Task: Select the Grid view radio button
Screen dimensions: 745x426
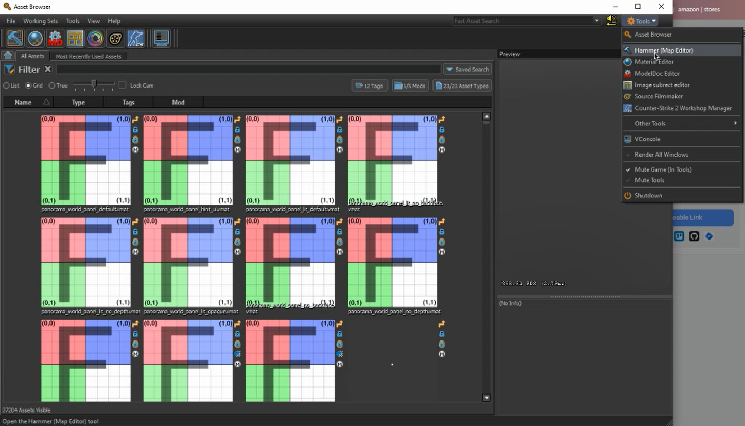Action: (29, 86)
